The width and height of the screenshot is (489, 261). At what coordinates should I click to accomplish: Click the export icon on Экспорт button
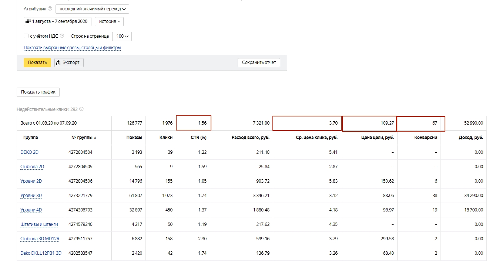pos(58,62)
